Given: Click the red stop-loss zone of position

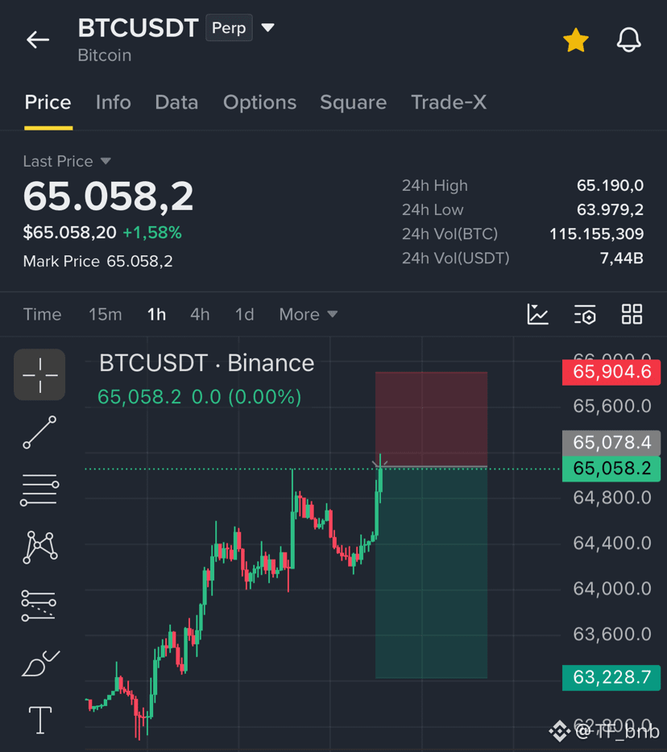Looking at the screenshot, I should (431, 419).
